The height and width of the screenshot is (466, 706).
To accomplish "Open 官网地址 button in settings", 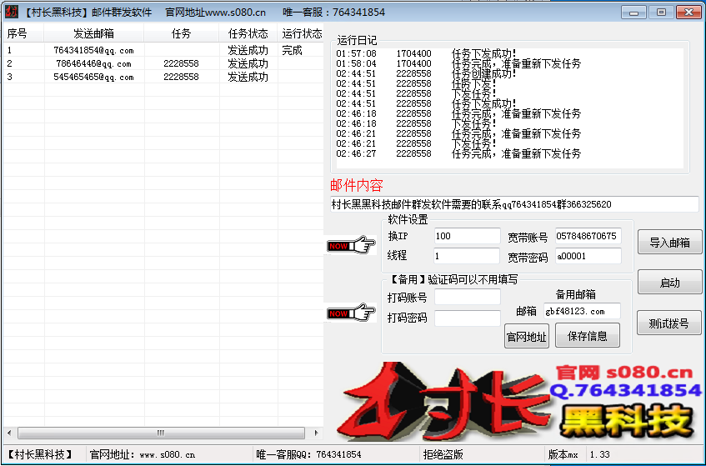I will point(526,336).
